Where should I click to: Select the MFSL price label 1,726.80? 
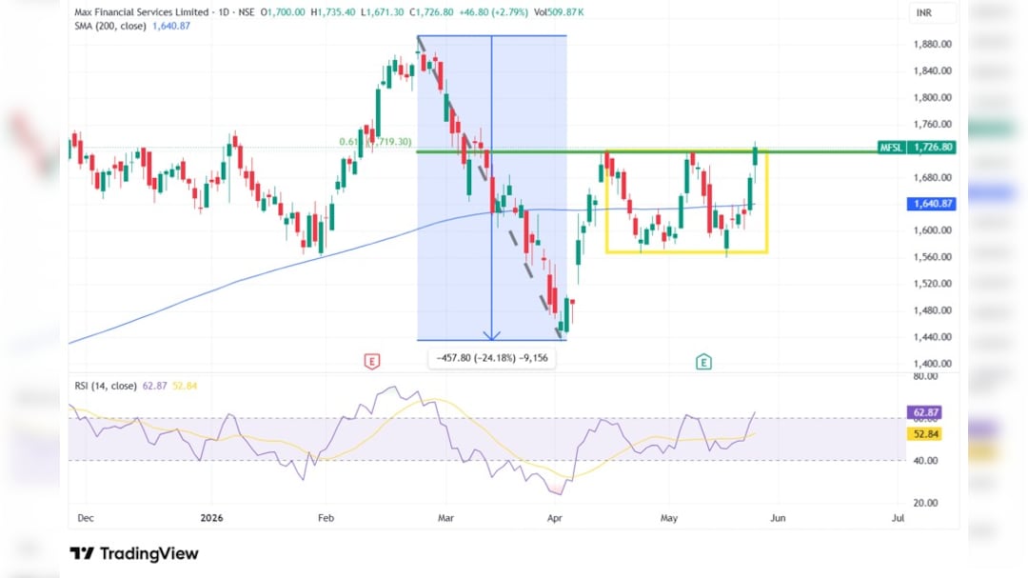pyautogui.click(x=917, y=147)
